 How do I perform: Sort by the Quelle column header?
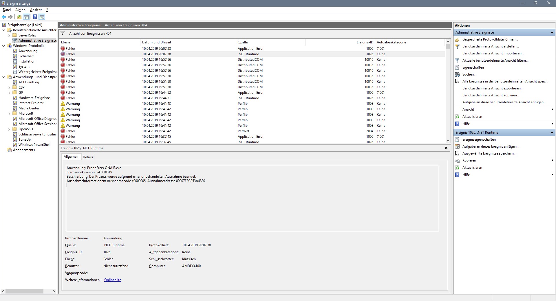coord(270,42)
